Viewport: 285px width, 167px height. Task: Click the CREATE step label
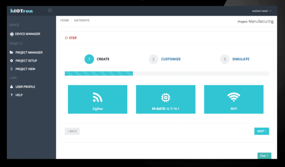click(103, 59)
